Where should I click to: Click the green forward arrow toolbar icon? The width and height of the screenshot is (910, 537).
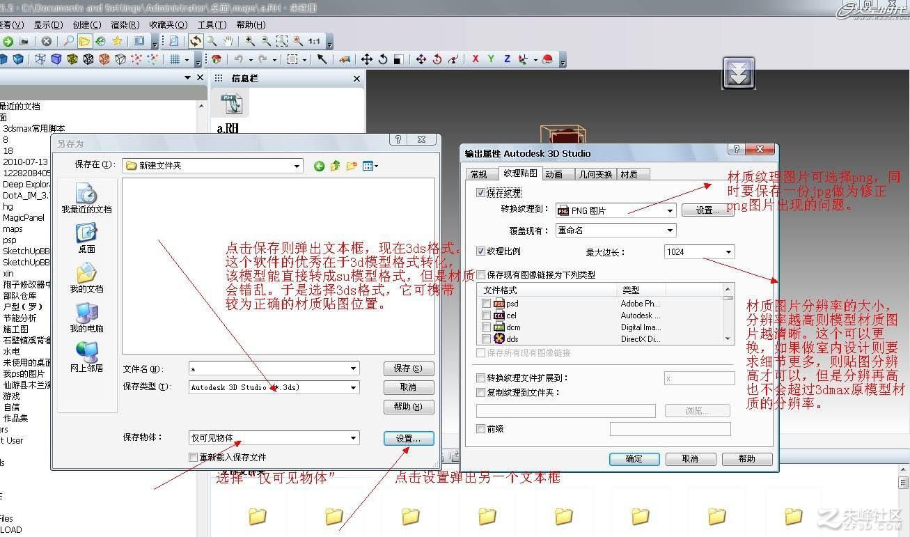pos(8,42)
